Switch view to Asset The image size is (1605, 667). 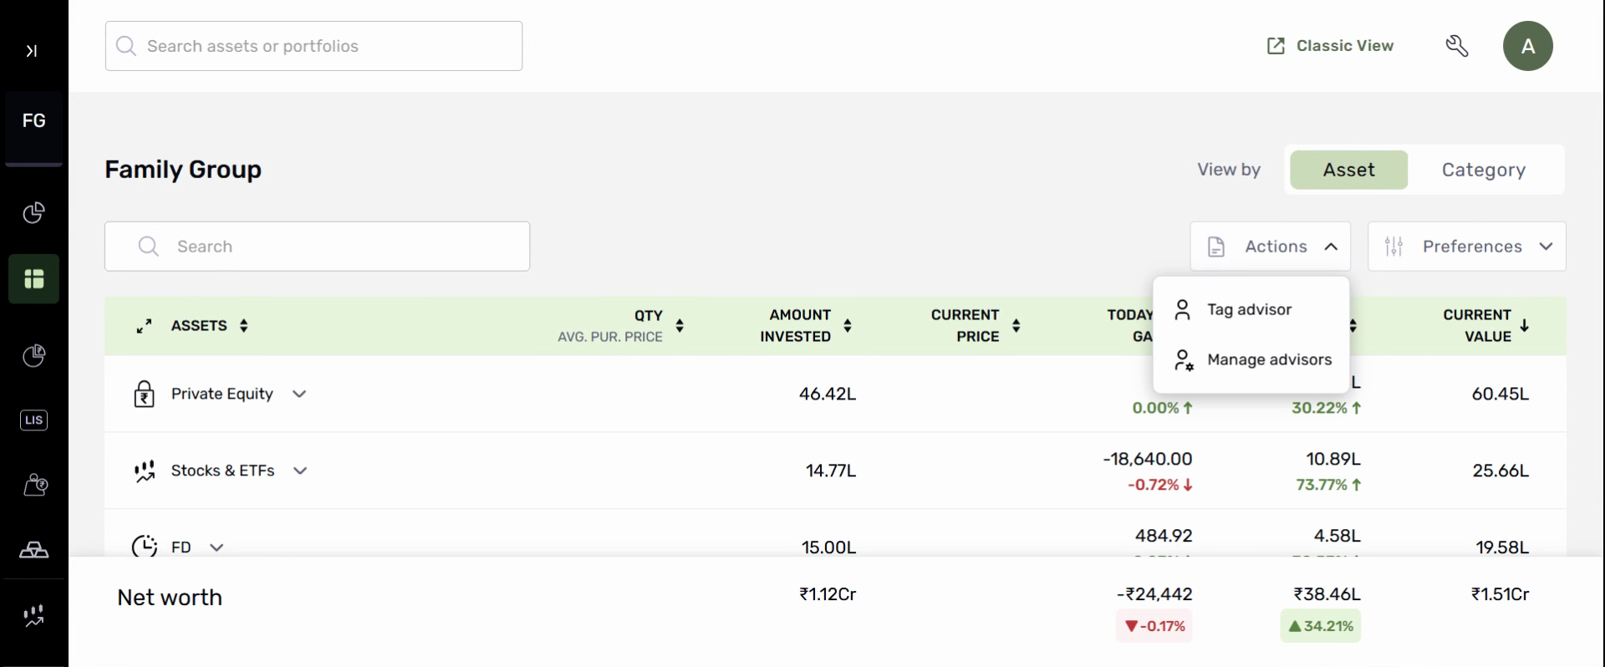pyautogui.click(x=1348, y=170)
